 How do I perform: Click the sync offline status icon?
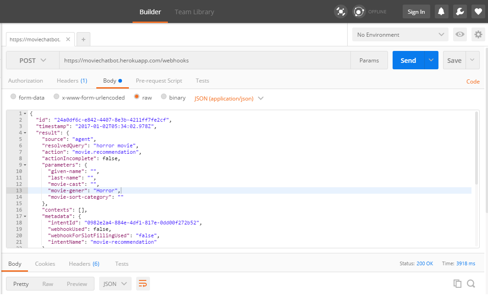[359, 12]
